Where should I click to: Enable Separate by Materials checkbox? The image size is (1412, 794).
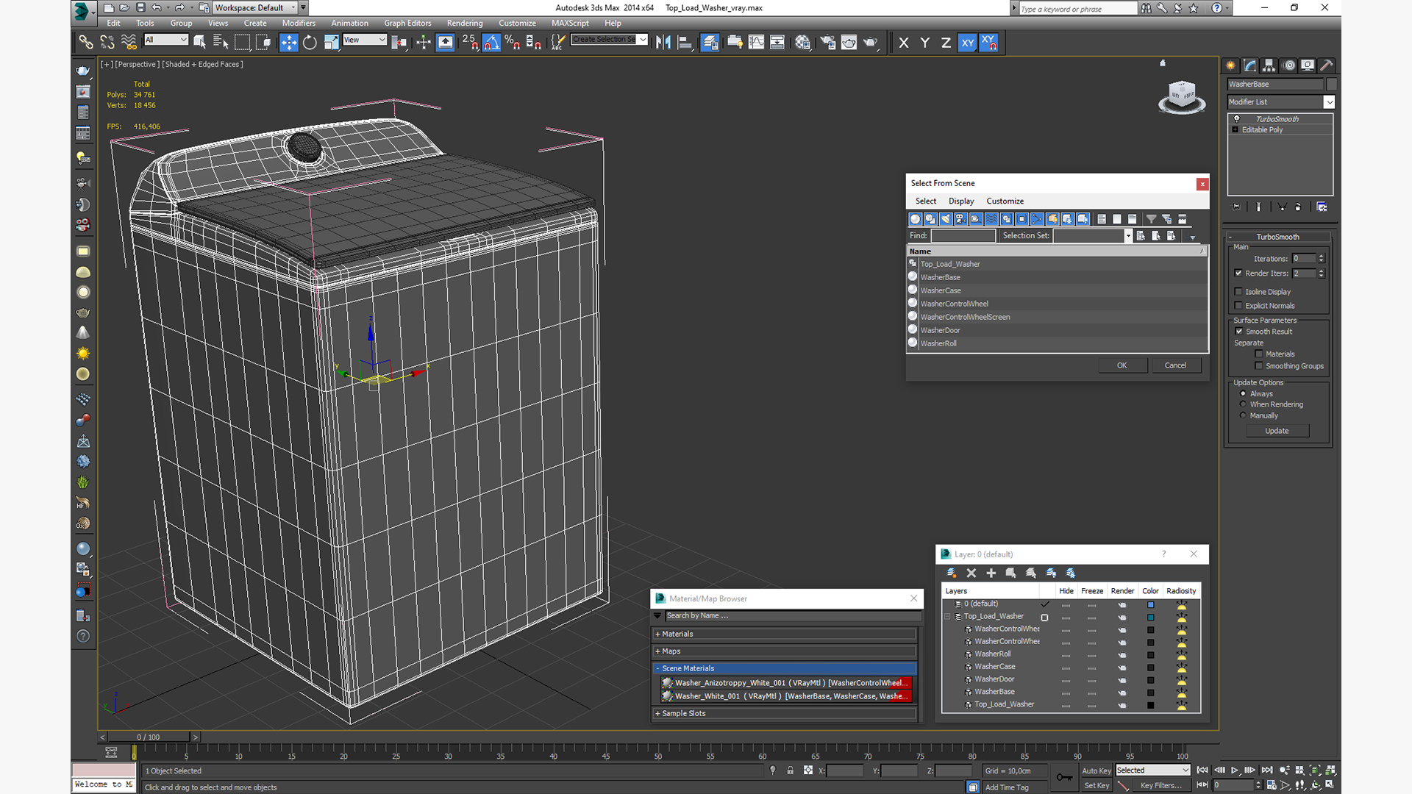click(1259, 354)
